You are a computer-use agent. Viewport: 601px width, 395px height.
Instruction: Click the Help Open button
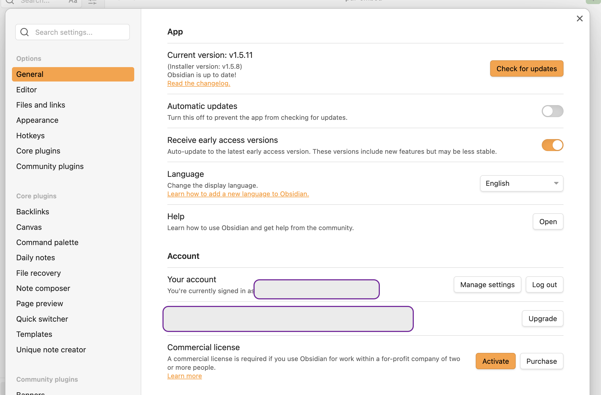(548, 222)
